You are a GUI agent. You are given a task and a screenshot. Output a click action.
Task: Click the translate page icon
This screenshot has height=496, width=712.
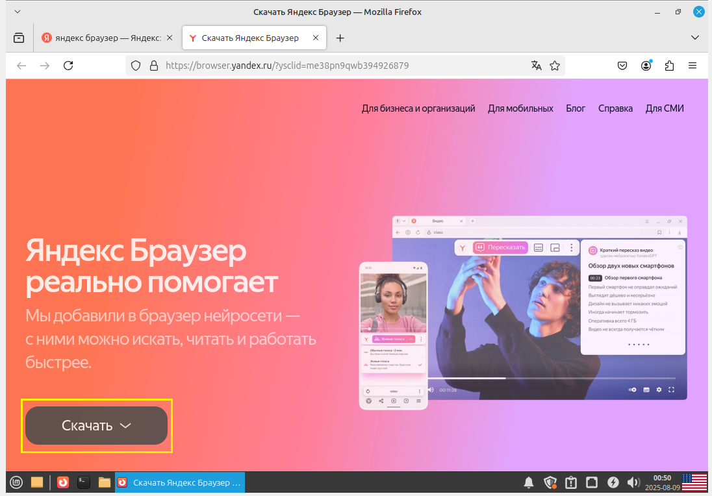[536, 66]
